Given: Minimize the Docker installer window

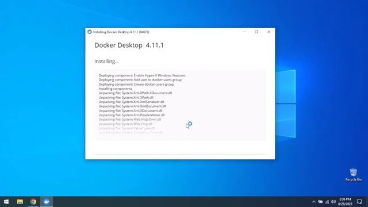Looking at the screenshot, I should (244, 32).
